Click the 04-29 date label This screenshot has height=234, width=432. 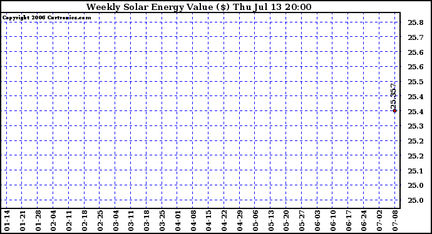(x=240, y=220)
